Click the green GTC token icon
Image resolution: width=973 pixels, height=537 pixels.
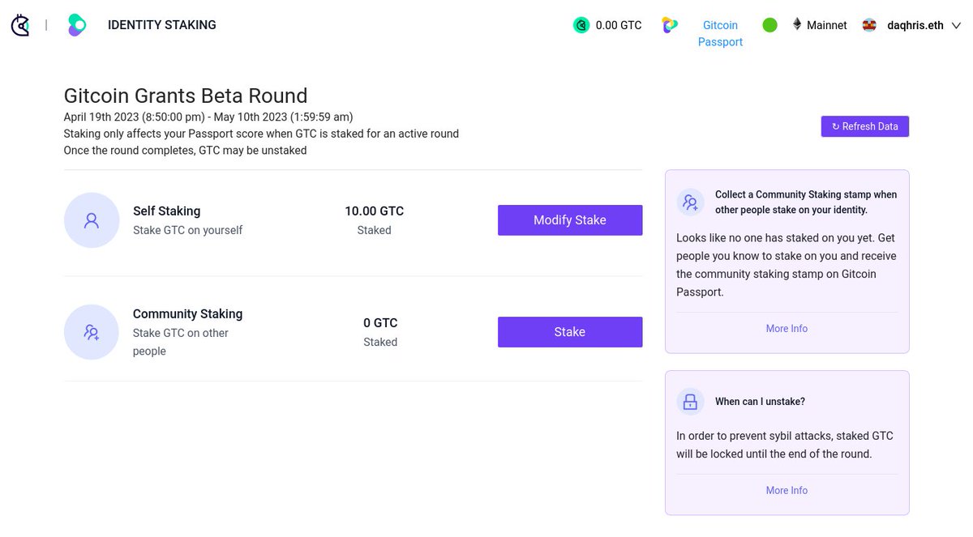pos(581,25)
